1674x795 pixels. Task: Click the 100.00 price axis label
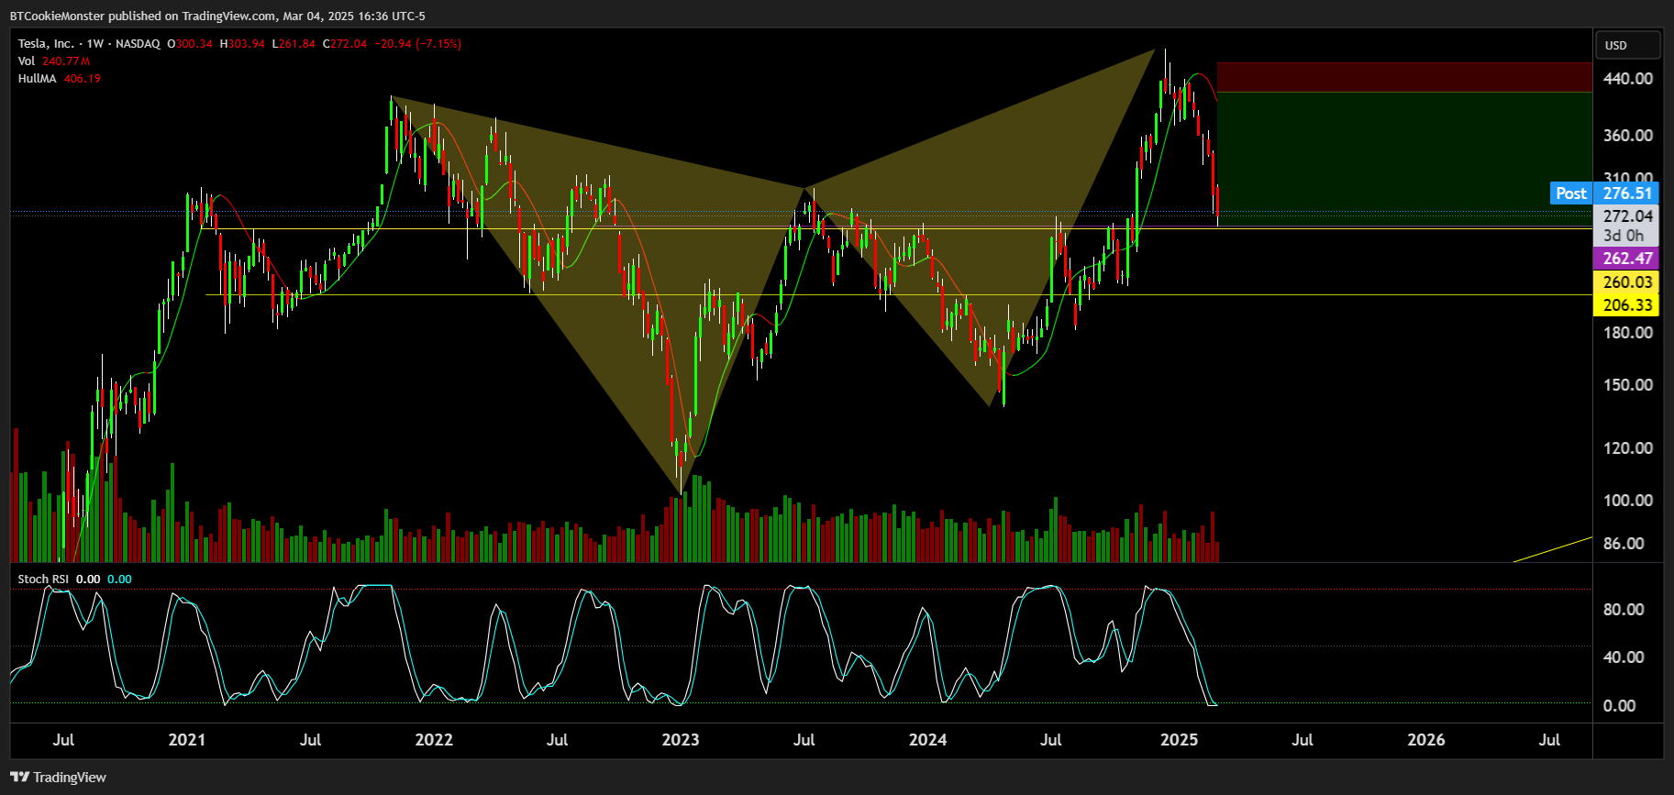(x=1627, y=501)
